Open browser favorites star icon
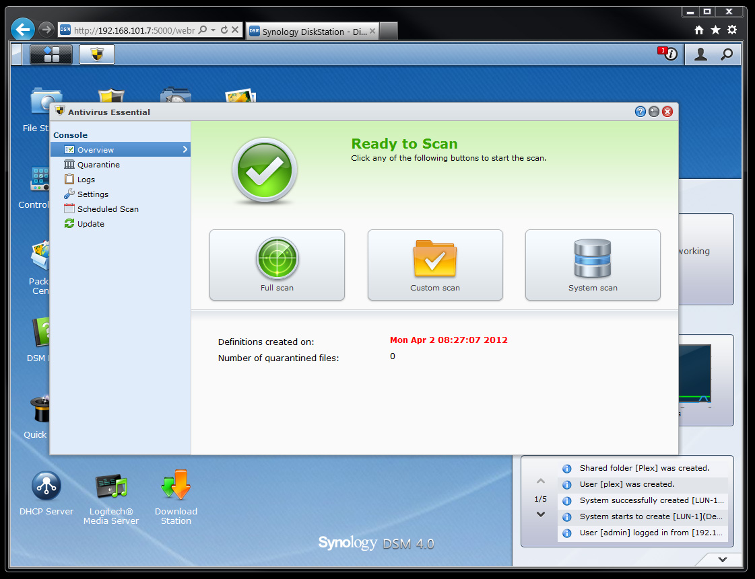This screenshot has height=579, width=755. 715,30
